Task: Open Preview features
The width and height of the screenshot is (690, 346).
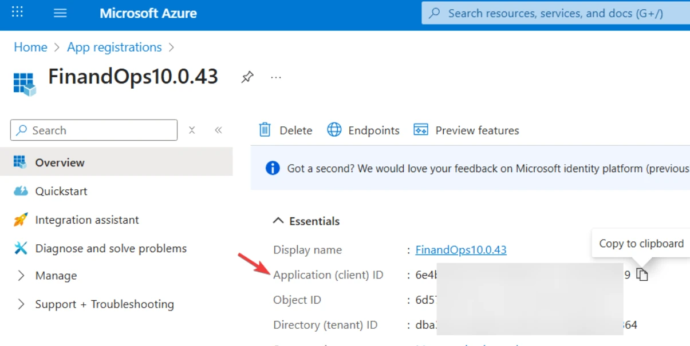Action: pyautogui.click(x=466, y=130)
